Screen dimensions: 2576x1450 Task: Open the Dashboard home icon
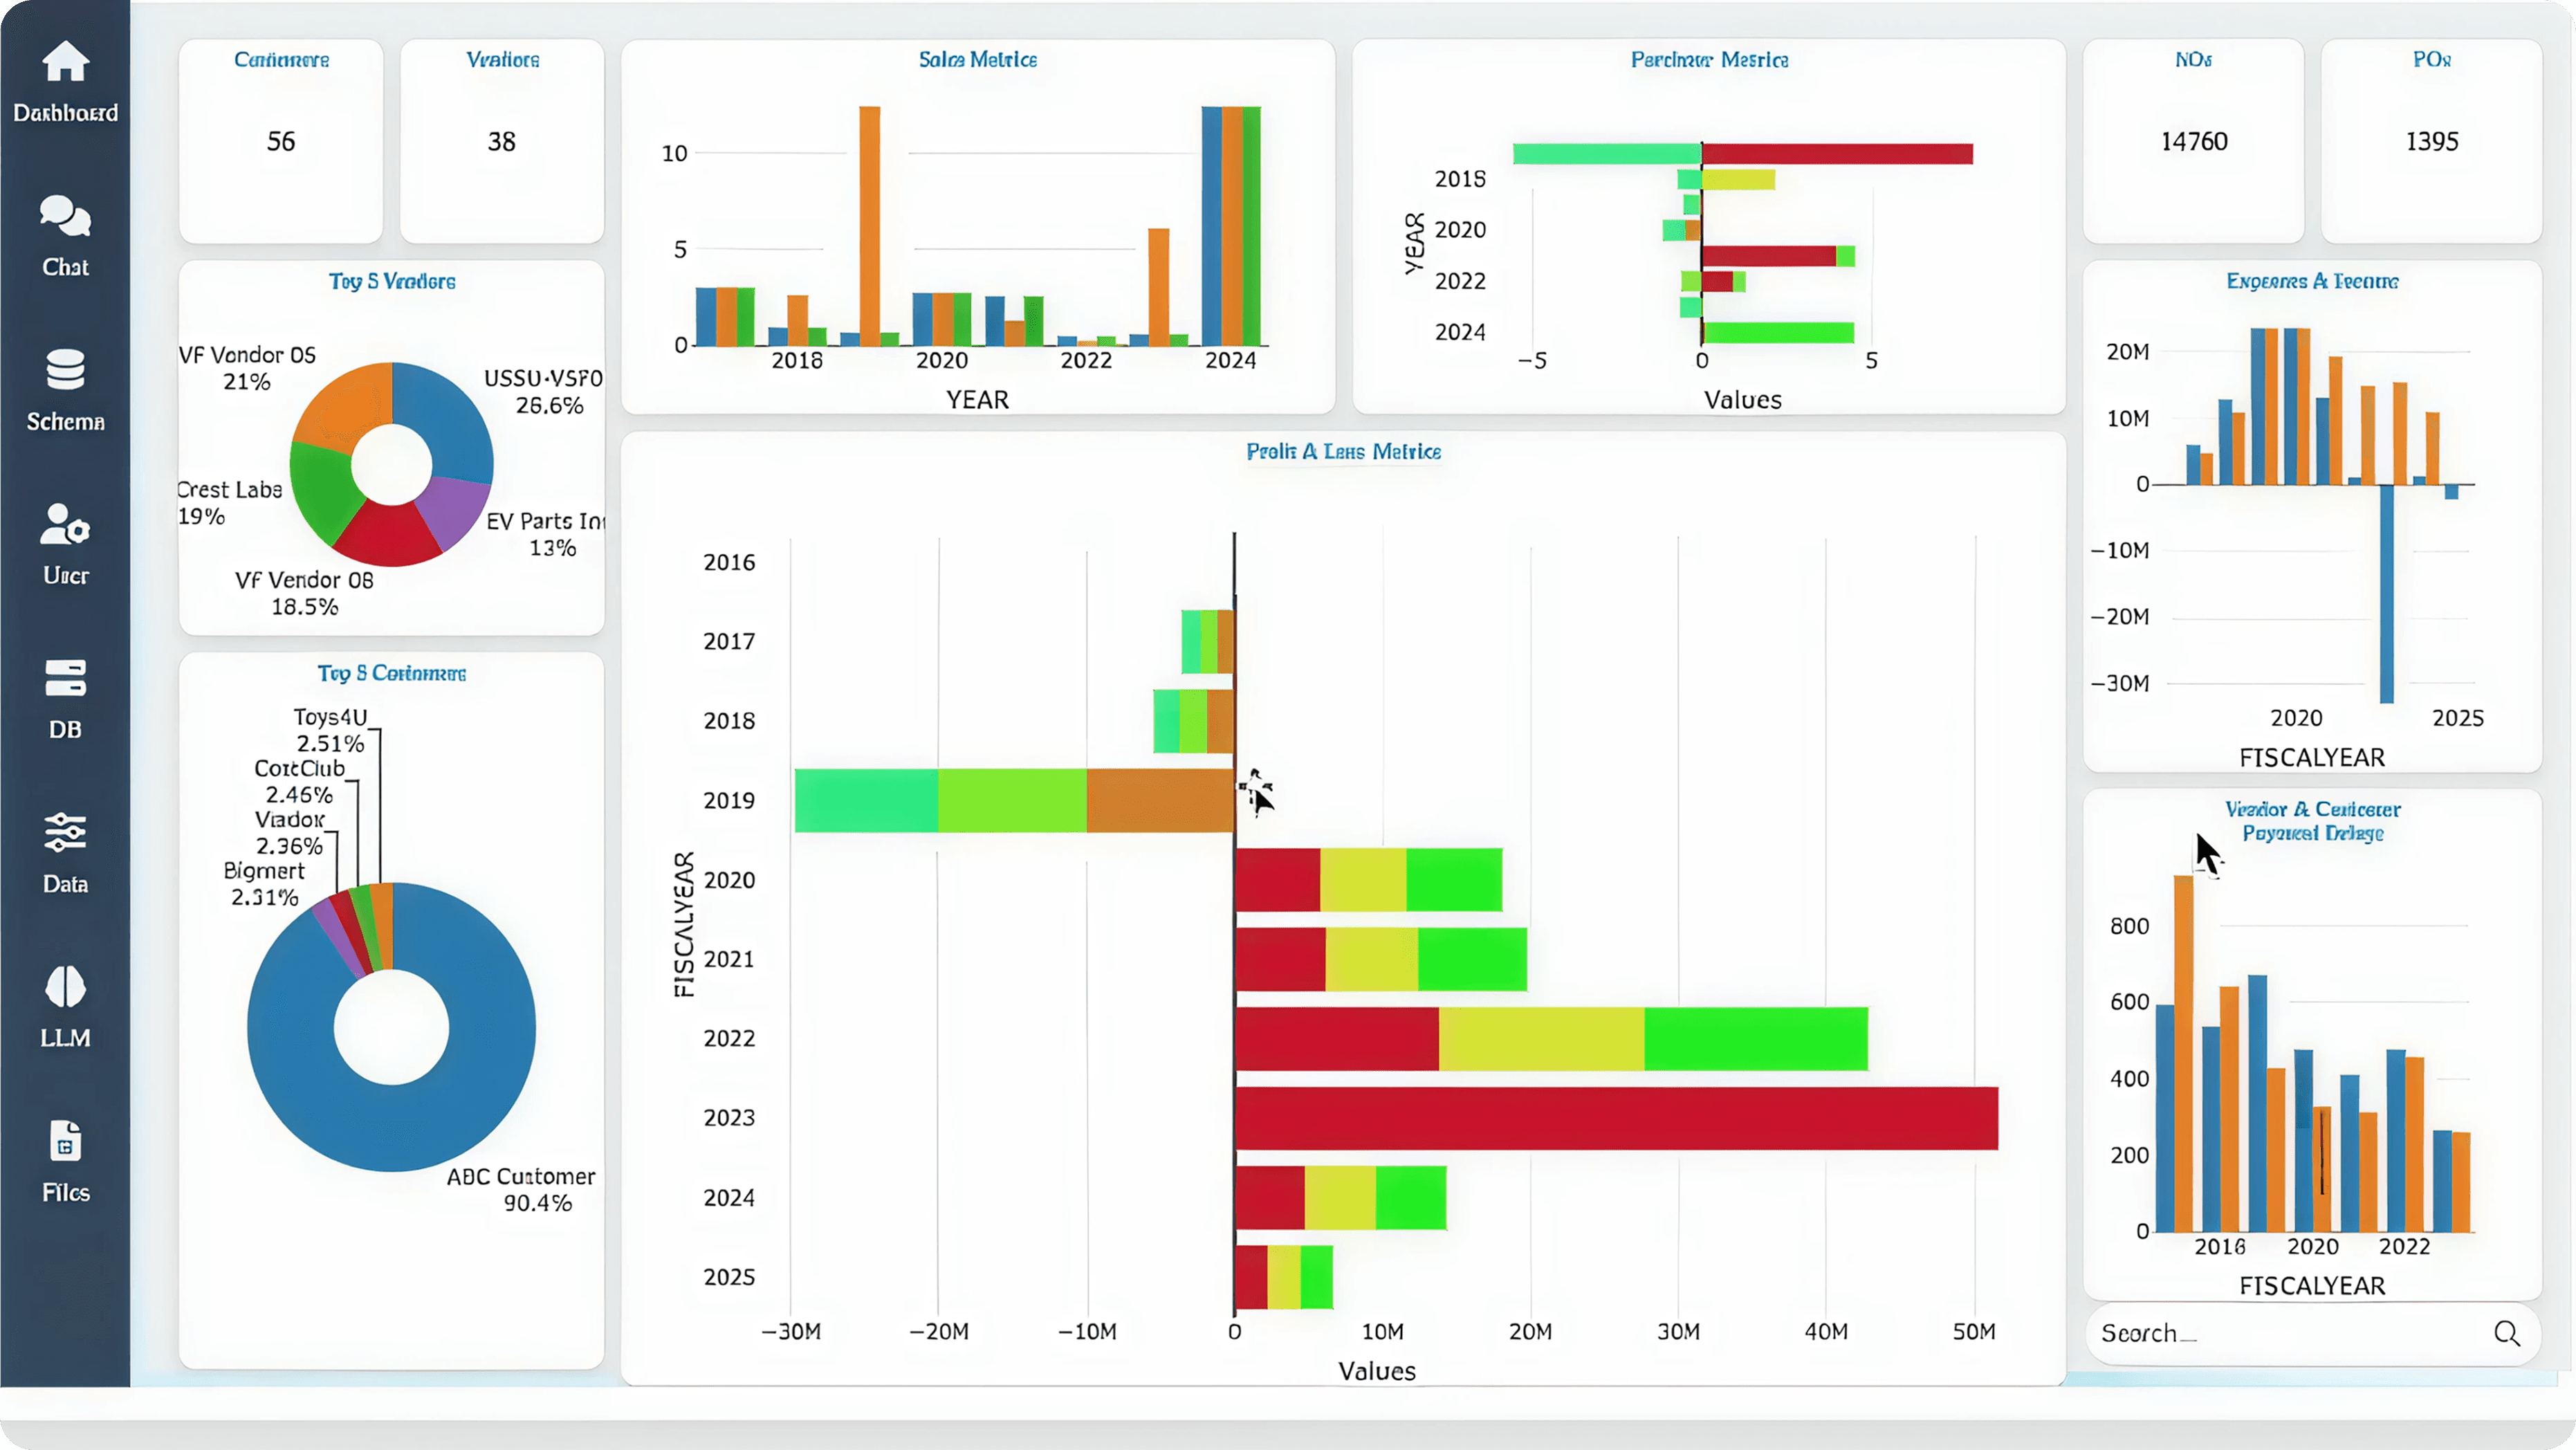[65, 62]
